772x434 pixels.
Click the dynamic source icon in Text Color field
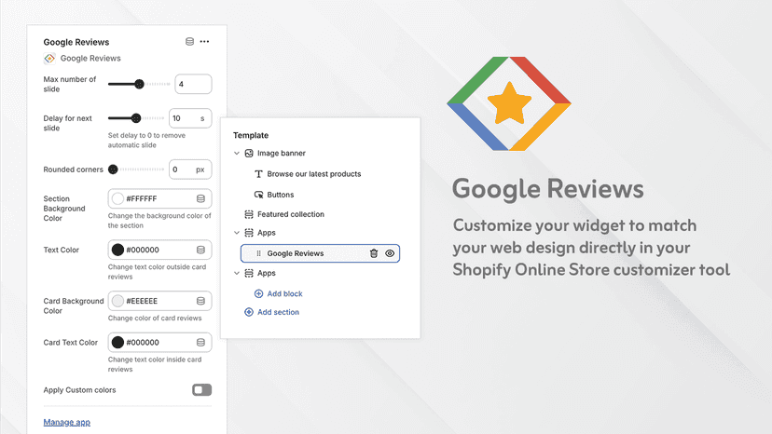click(x=200, y=250)
